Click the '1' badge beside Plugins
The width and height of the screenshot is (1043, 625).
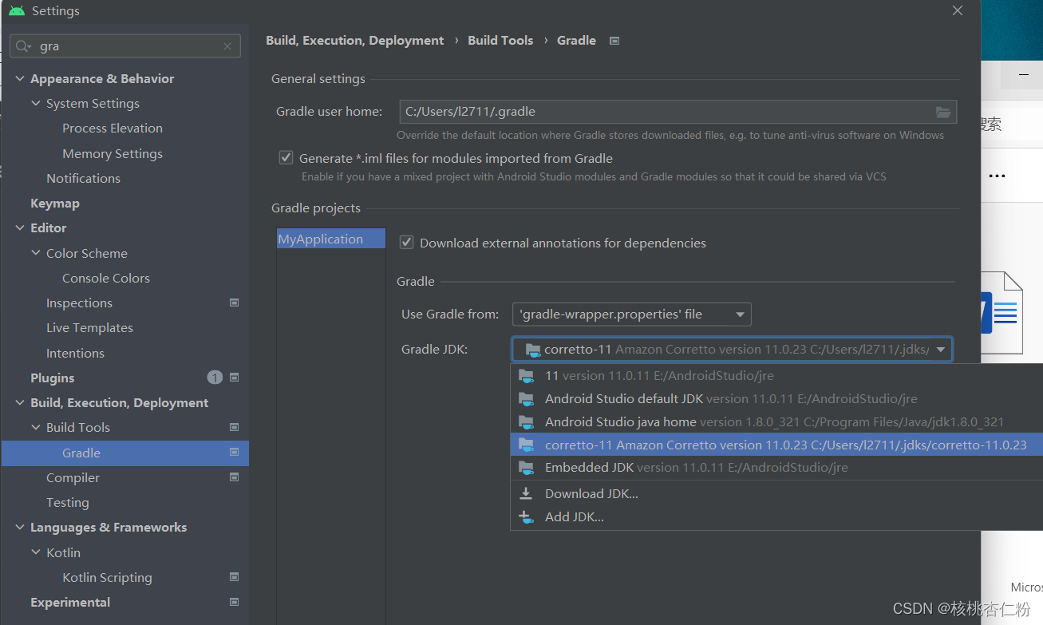[215, 377]
